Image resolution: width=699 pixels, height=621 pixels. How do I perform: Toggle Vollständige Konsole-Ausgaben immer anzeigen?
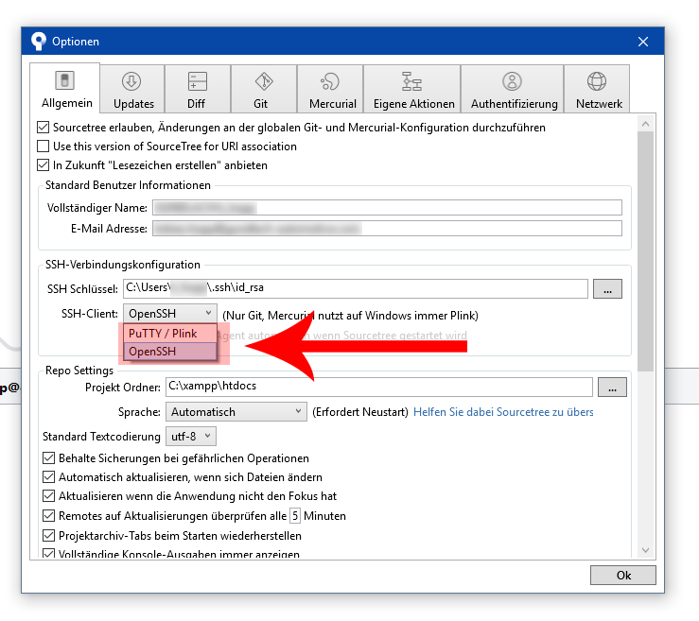pos(48,554)
